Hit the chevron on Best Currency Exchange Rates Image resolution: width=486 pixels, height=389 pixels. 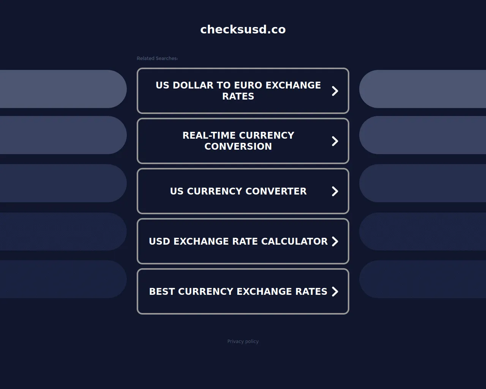335,291
